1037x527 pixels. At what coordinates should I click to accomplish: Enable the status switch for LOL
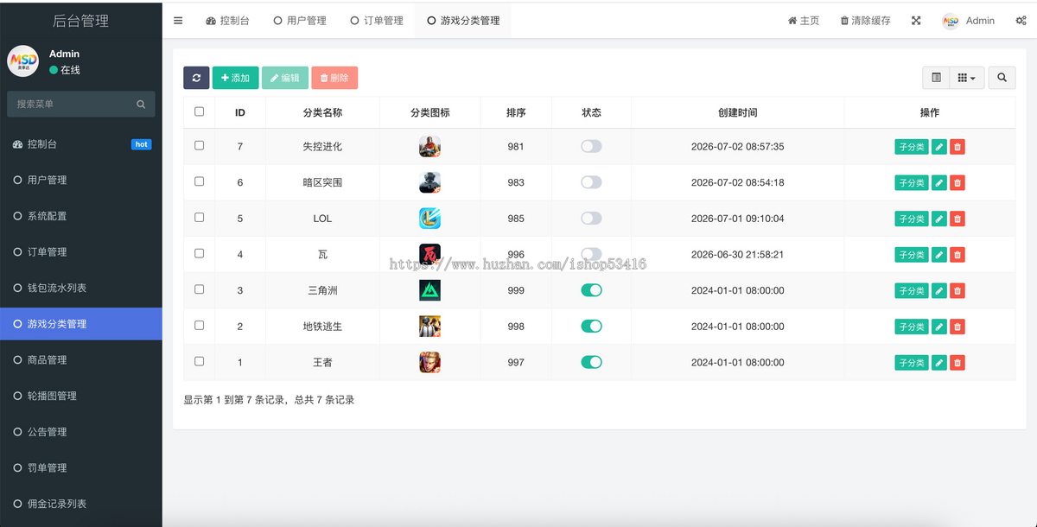(x=591, y=219)
